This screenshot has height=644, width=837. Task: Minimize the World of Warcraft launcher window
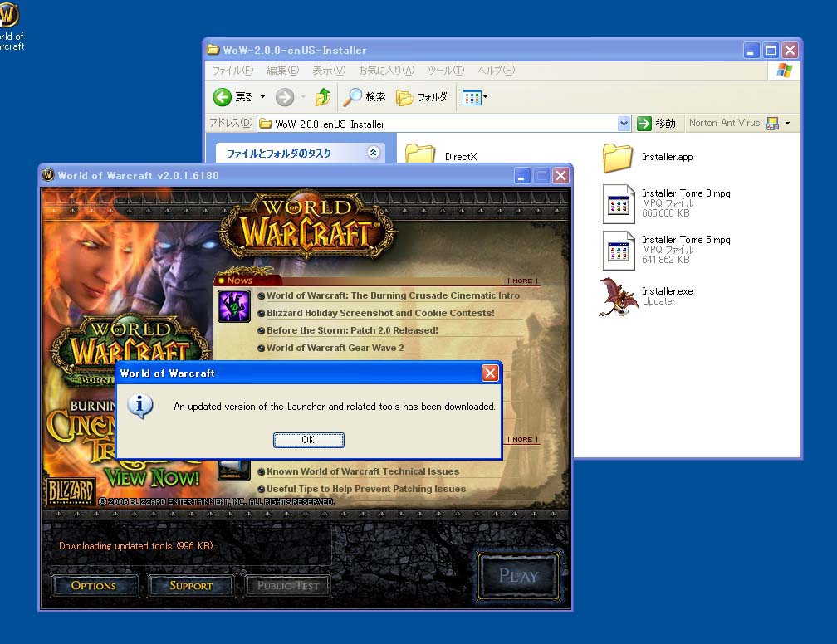click(x=522, y=176)
